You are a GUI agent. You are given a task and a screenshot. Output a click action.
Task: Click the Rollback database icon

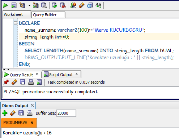pyautogui.click(x=63, y=5)
